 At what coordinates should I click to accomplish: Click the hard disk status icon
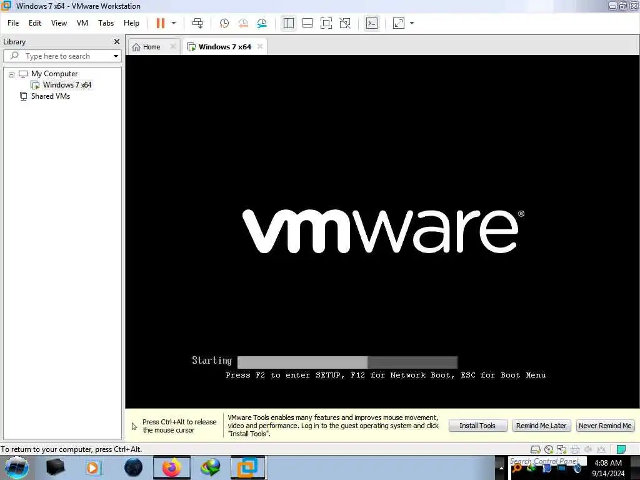pyautogui.click(x=535, y=449)
